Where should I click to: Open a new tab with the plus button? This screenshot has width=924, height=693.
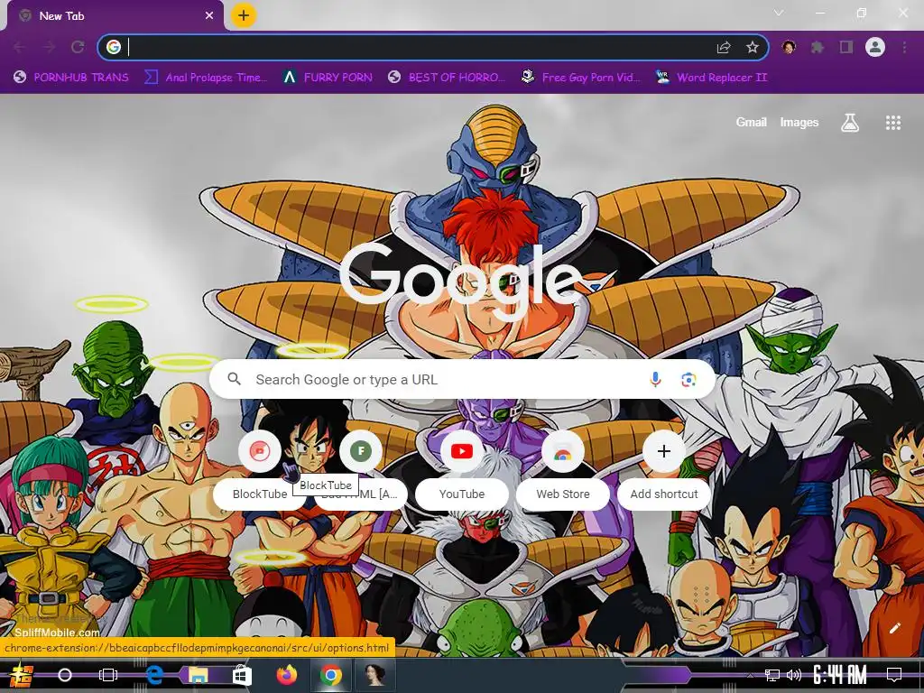tap(244, 15)
